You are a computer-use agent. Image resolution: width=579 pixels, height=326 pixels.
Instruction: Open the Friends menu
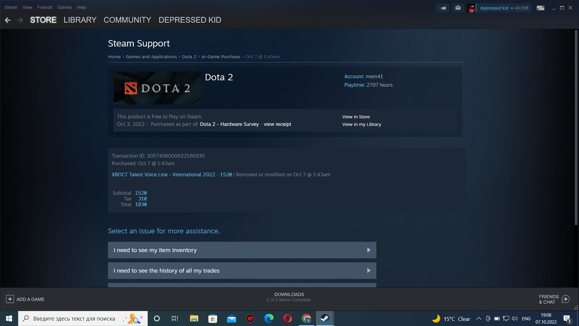click(44, 7)
